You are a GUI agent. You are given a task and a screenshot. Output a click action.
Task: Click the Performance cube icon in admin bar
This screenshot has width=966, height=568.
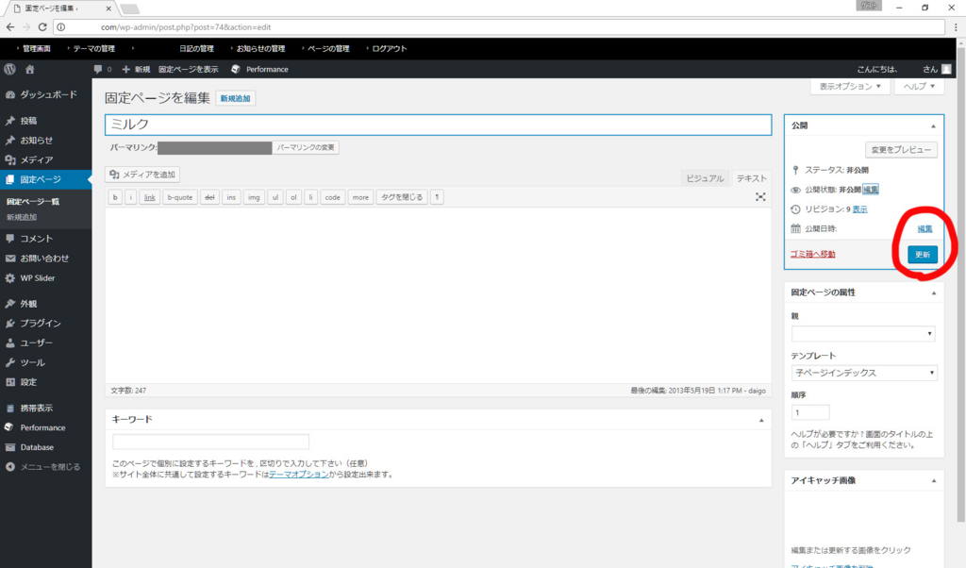click(x=235, y=69)
